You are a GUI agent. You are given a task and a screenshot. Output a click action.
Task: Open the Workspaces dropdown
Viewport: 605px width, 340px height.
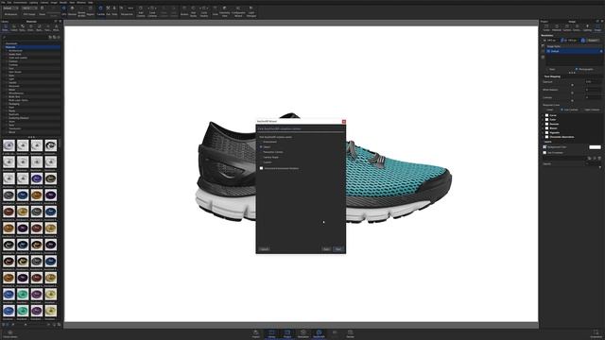(x=10, y=8)
